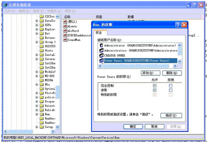The height and width of the screenshot is (142, 207).
Task: Expand the Setup tree node
Action: point(37,127)
